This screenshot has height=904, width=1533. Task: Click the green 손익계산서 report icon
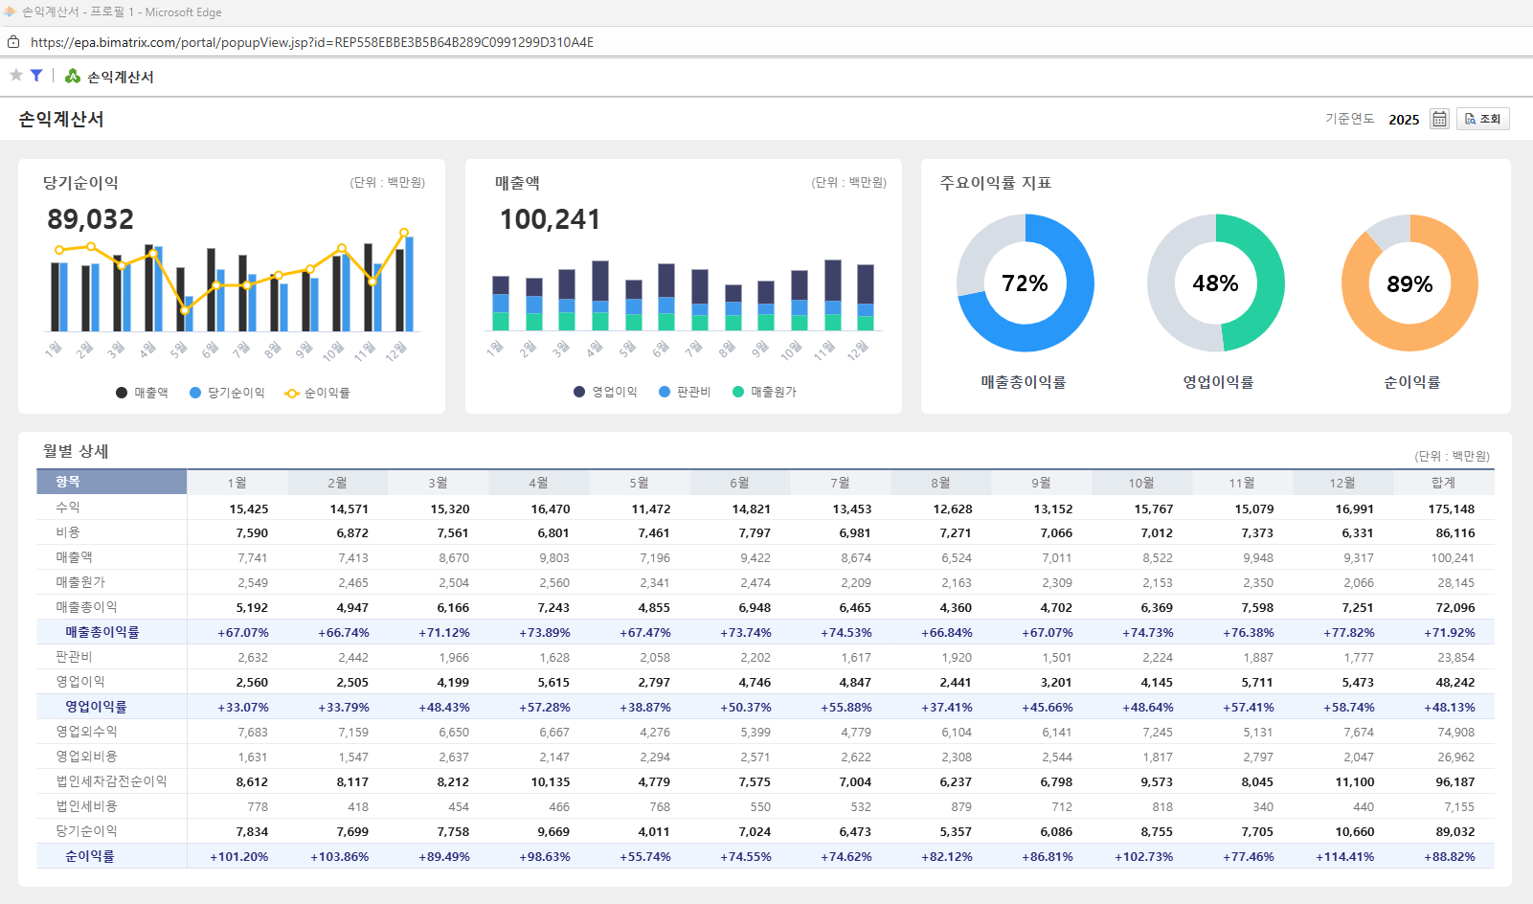[x=73, y=76]
